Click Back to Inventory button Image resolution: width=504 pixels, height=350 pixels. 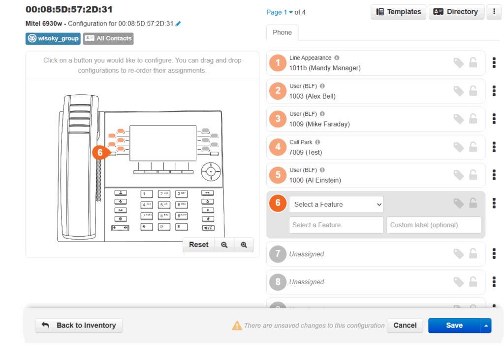(79, 325)
